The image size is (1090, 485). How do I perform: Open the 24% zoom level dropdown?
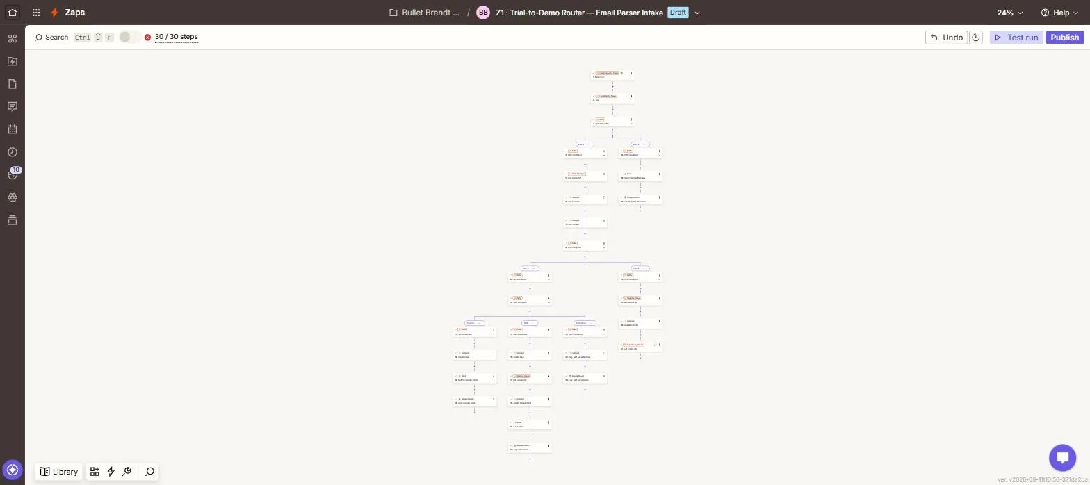pos(1009,13)
